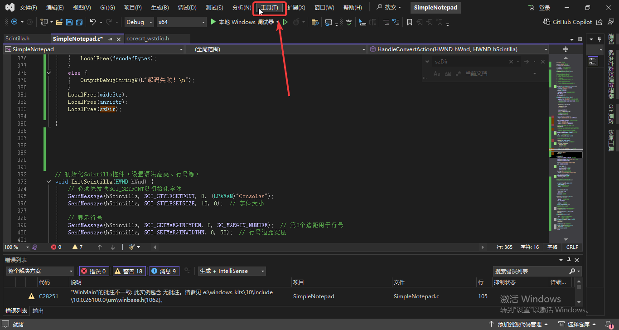Open the Git(G) menu
The width and height of the screenshot is (619, 330).
pyautogui.click(x=107, y=8)
